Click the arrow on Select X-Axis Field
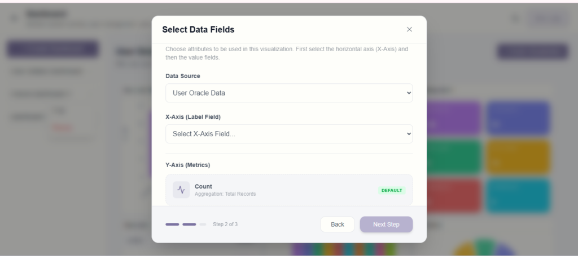 pos(409,134)
